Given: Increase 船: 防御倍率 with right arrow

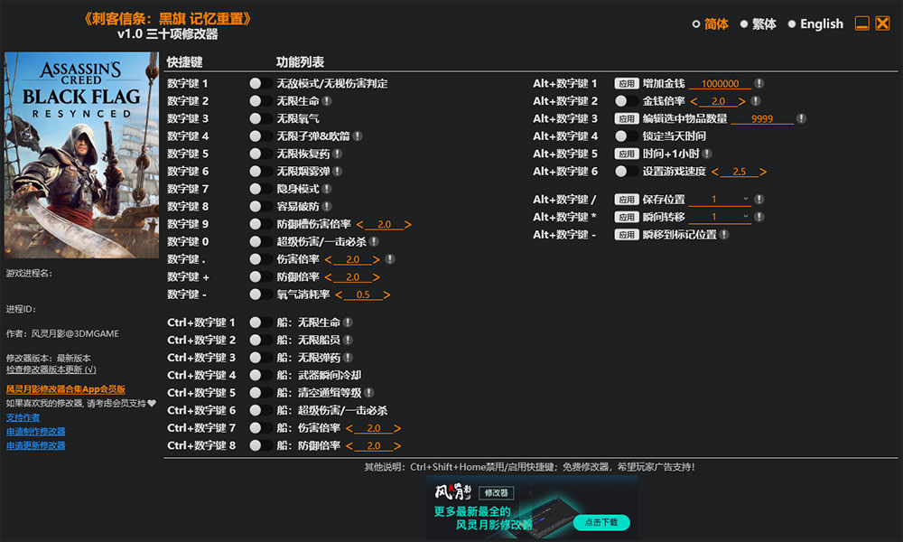Looking at the screenshot, I should (396, 446).
